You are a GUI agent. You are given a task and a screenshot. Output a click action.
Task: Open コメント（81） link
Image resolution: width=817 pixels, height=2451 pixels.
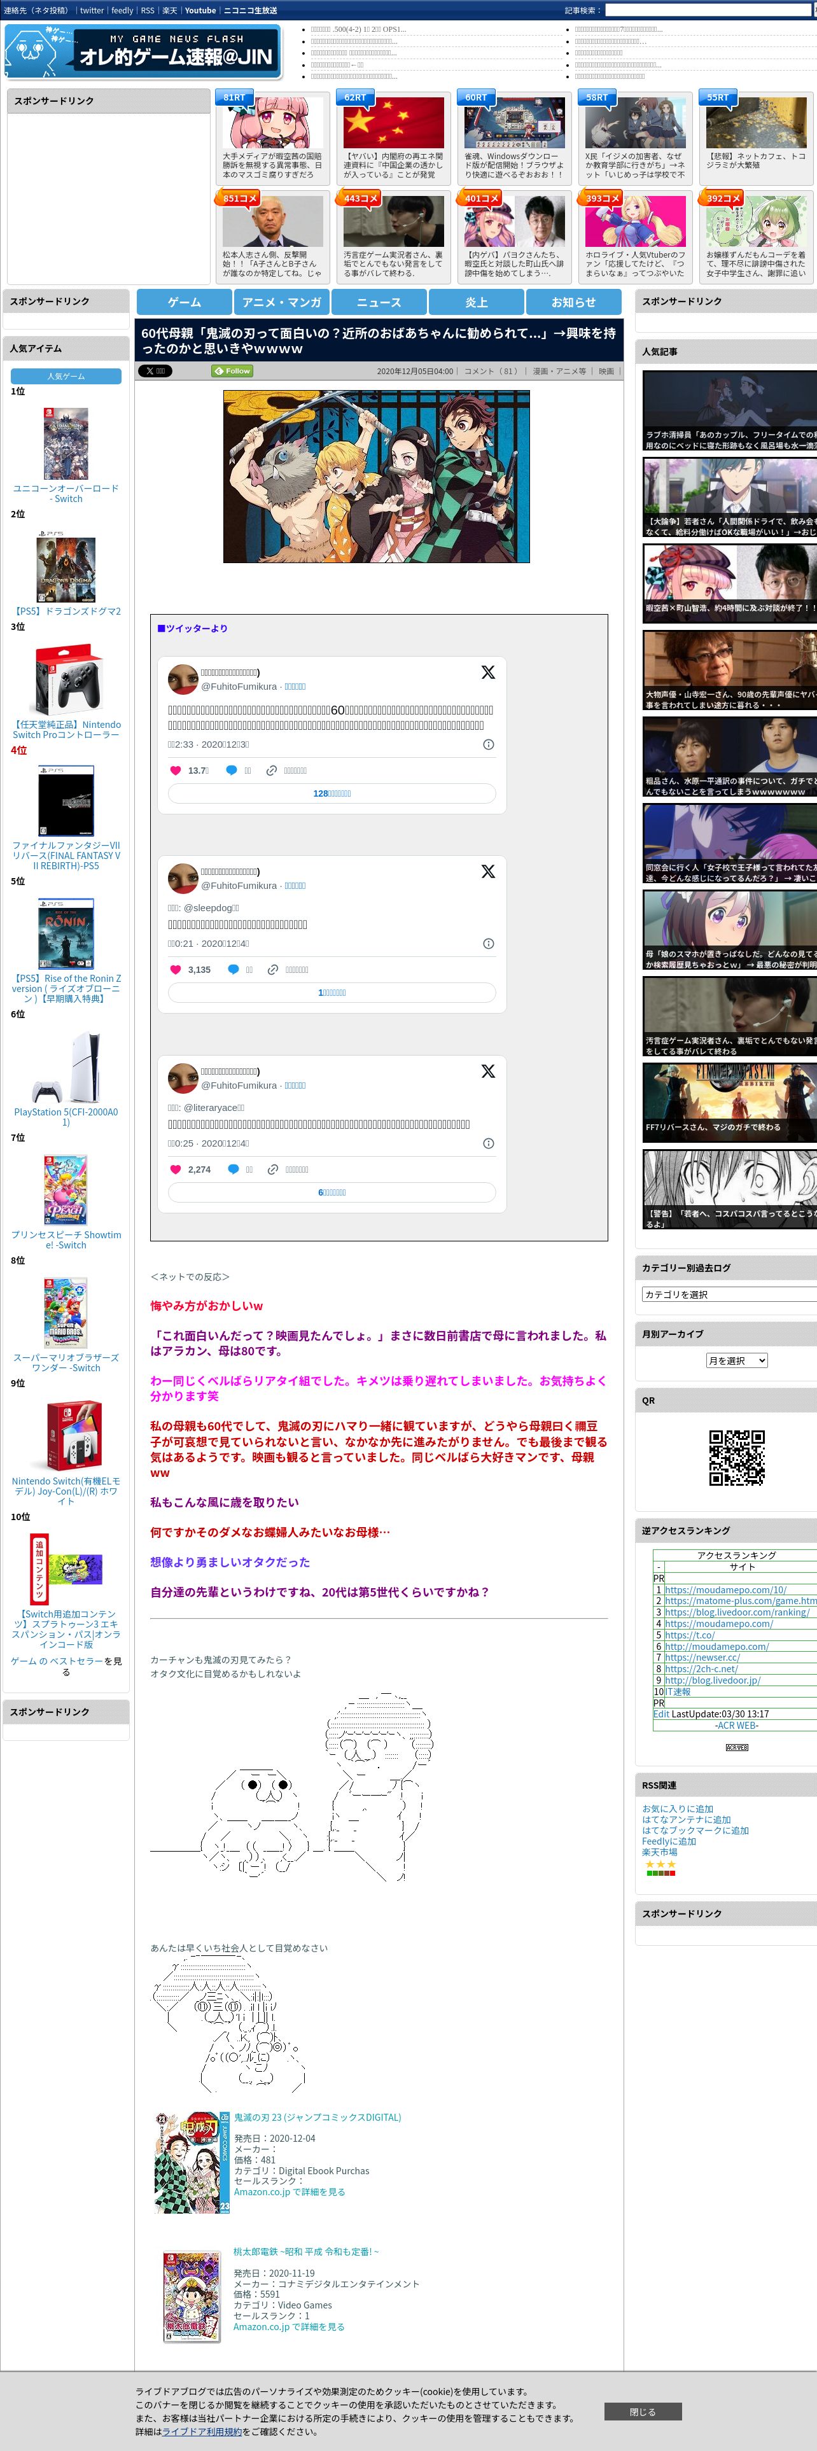[491, 371]
